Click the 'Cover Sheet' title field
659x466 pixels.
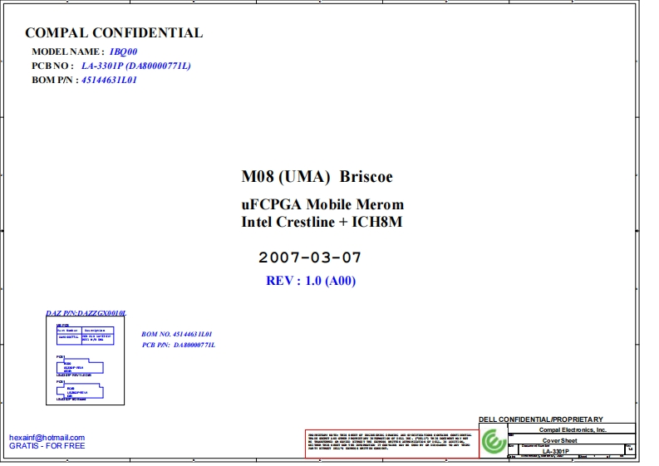(559, 440)
